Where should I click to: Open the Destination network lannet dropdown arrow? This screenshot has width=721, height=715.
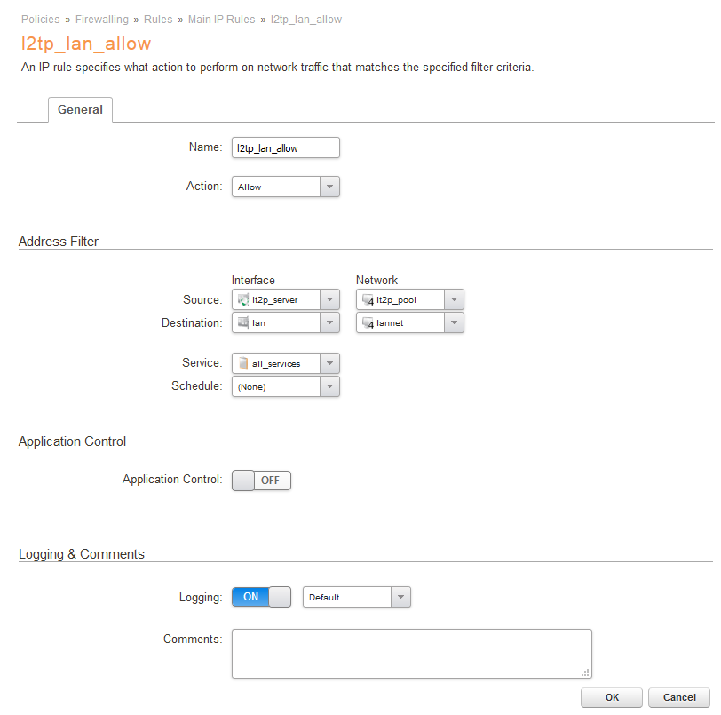454,322
